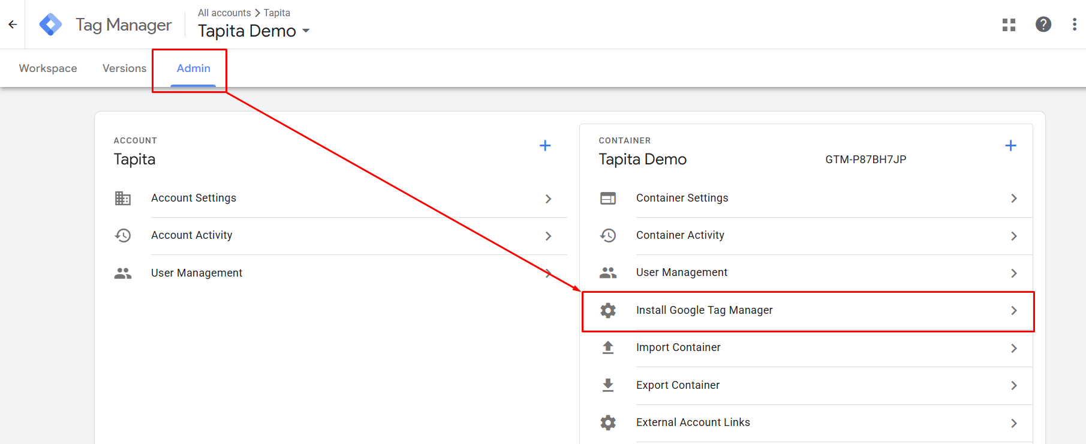The width and height of the screenshot is (1086, 444).
Task: Click the plus icon to create container
Action: point(1010,146)
